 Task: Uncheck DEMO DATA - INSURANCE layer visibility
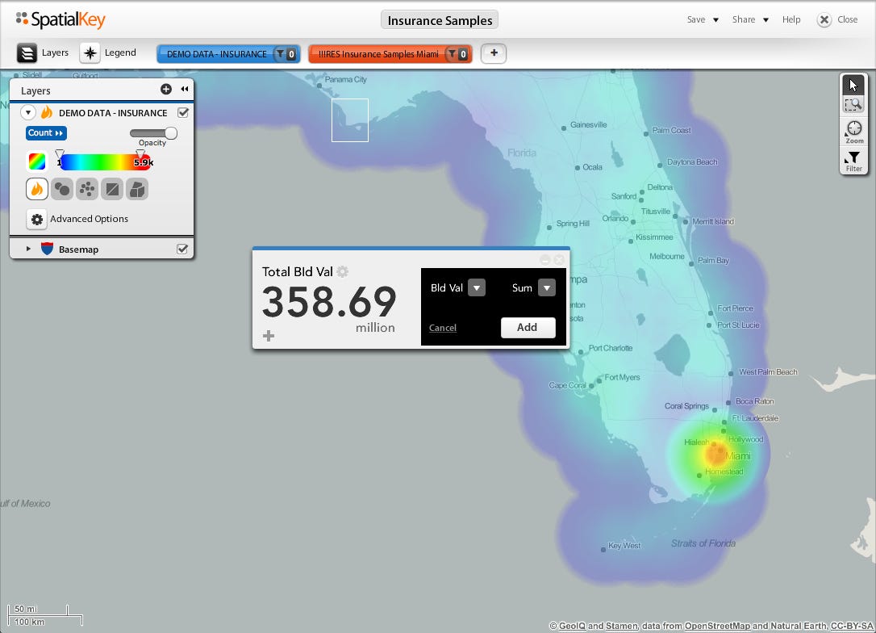point(182,112)
